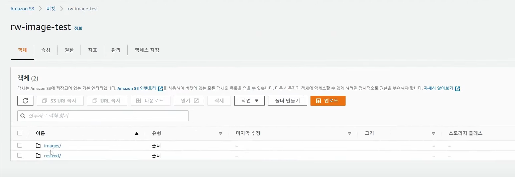Go to Amazon S3 breadcrumb link
The width and height of the screenshot is (515, 177).
point(22,9)
